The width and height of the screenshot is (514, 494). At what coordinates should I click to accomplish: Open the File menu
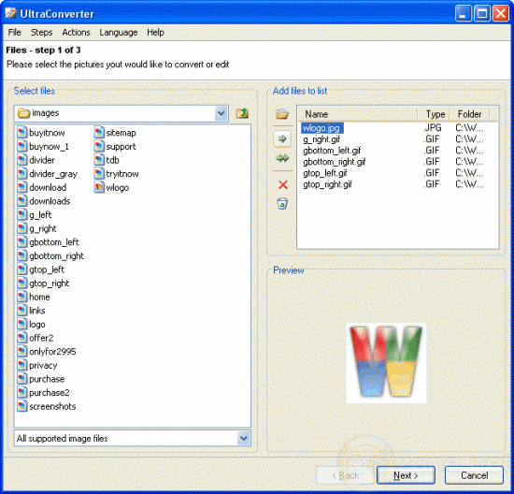coord(14,33)
